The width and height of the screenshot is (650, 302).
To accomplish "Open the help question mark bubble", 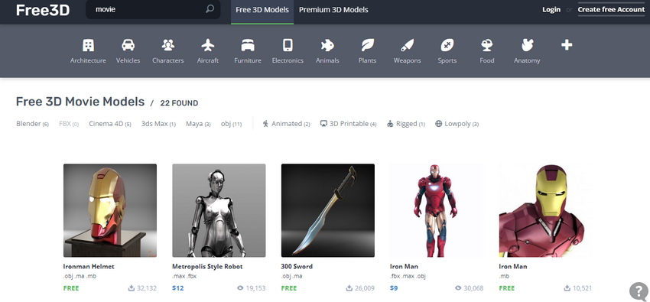I will (x=639, y=291).
